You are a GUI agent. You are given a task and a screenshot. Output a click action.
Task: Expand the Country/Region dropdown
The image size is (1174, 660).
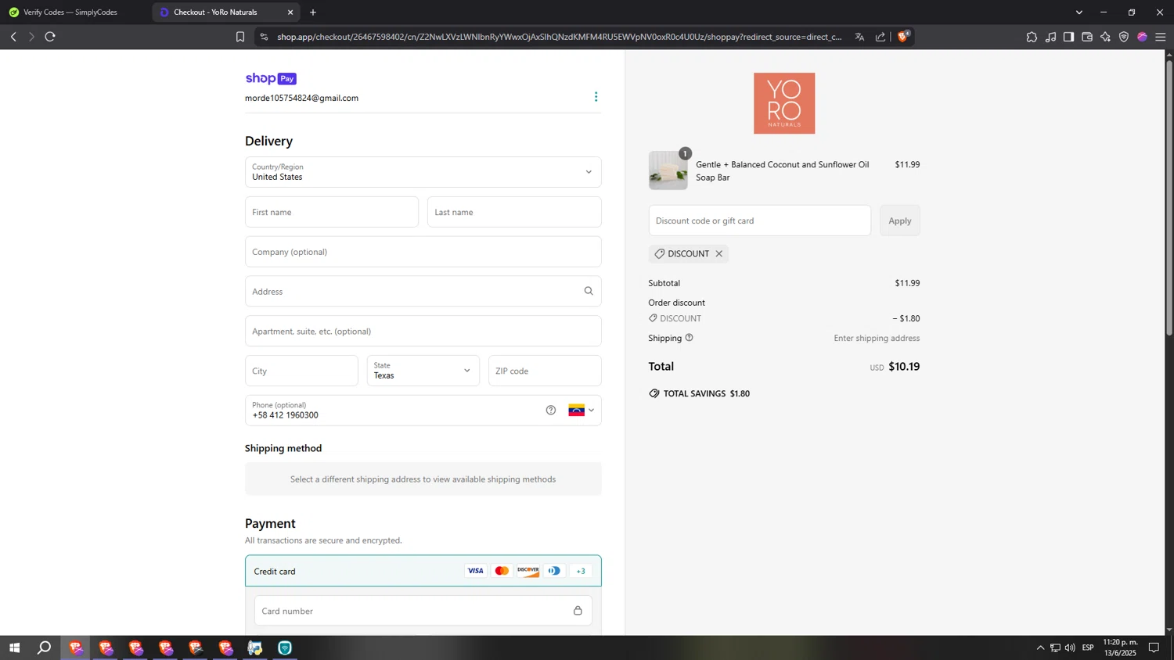[423, 172]
